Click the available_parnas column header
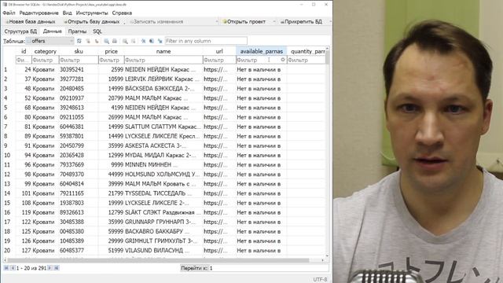 (x=261, y=51)
